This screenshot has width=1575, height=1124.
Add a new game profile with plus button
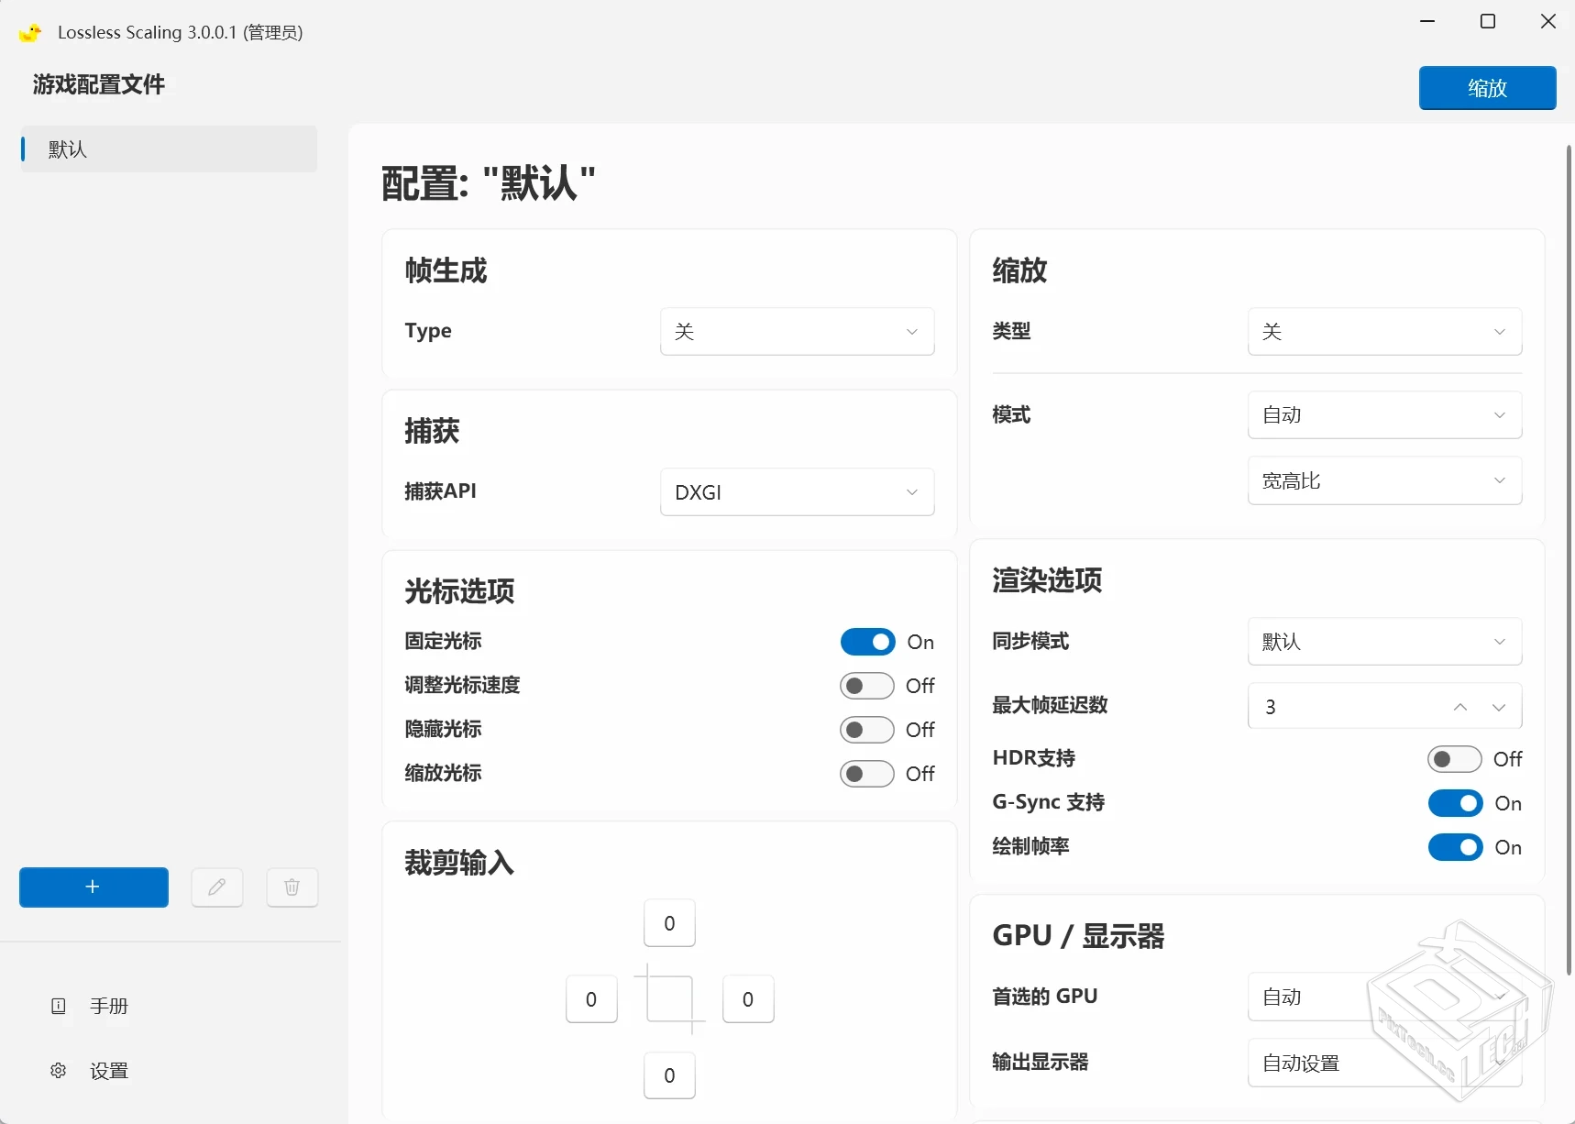pyautogui.click(x=93, y=887)
